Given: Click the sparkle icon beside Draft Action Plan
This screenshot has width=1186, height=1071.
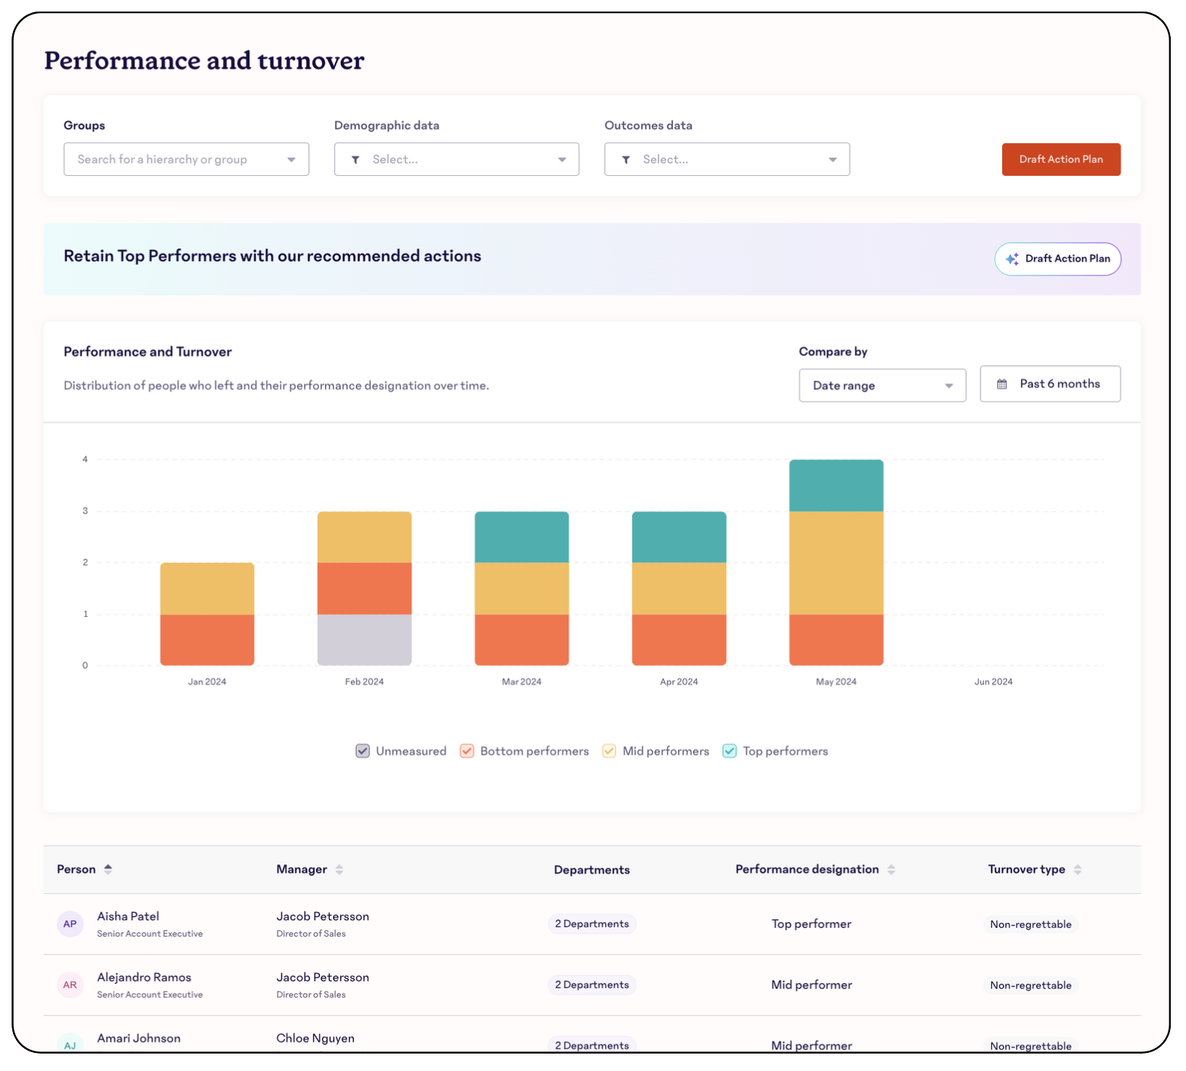Looking at the screenshot, I should click(1012, 259).
